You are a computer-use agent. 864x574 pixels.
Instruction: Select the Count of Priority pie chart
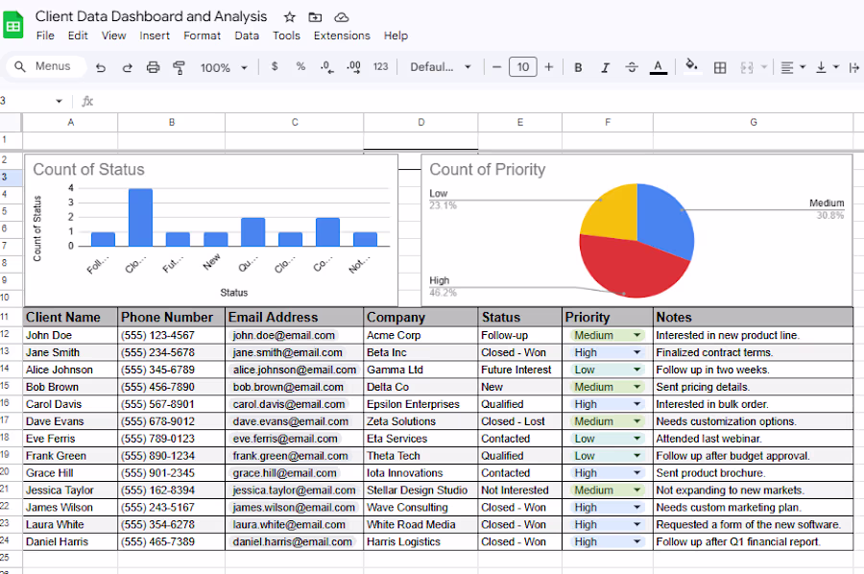pyautogui.click(x=637, y=240)
